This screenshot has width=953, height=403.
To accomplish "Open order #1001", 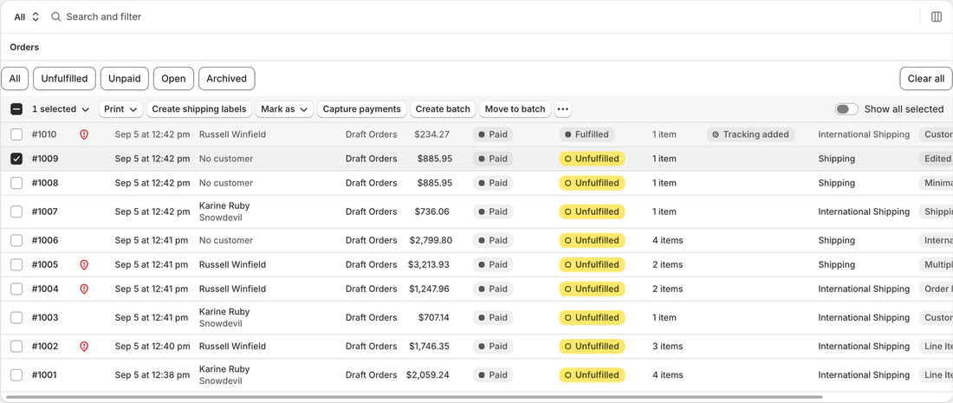I will 44,375.
